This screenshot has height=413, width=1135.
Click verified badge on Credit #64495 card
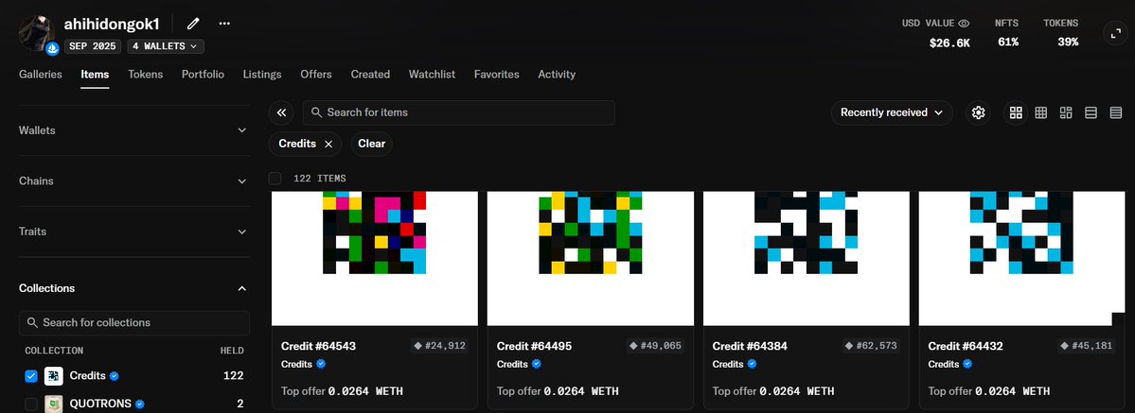tap(537, 364)
